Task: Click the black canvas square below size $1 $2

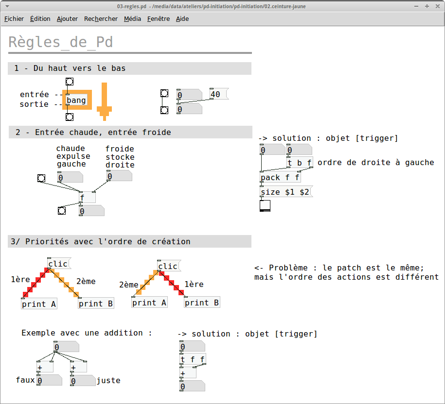Action: pyautogui.click(x=265, y=206)
